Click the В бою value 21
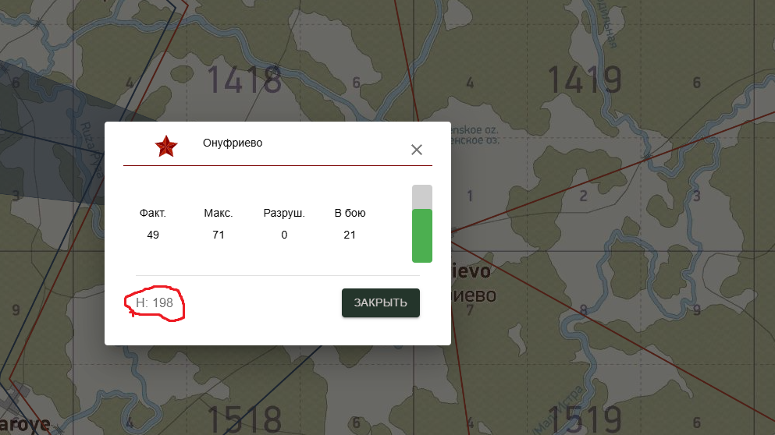775x435 pixels. pos(350,235)
